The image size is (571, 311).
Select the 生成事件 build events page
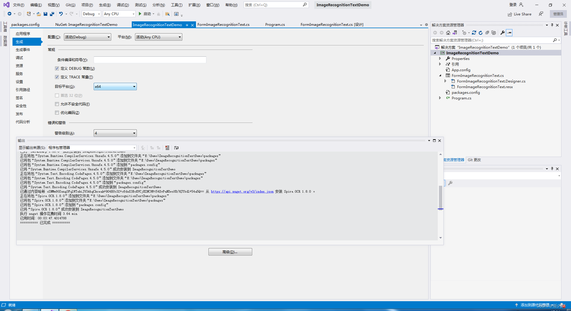pyautogui.click(x=23, y=50)
